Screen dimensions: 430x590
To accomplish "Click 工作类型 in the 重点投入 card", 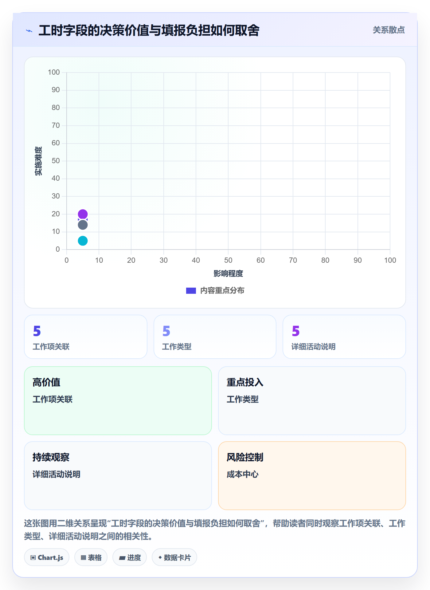I will [x=243, y=399].
